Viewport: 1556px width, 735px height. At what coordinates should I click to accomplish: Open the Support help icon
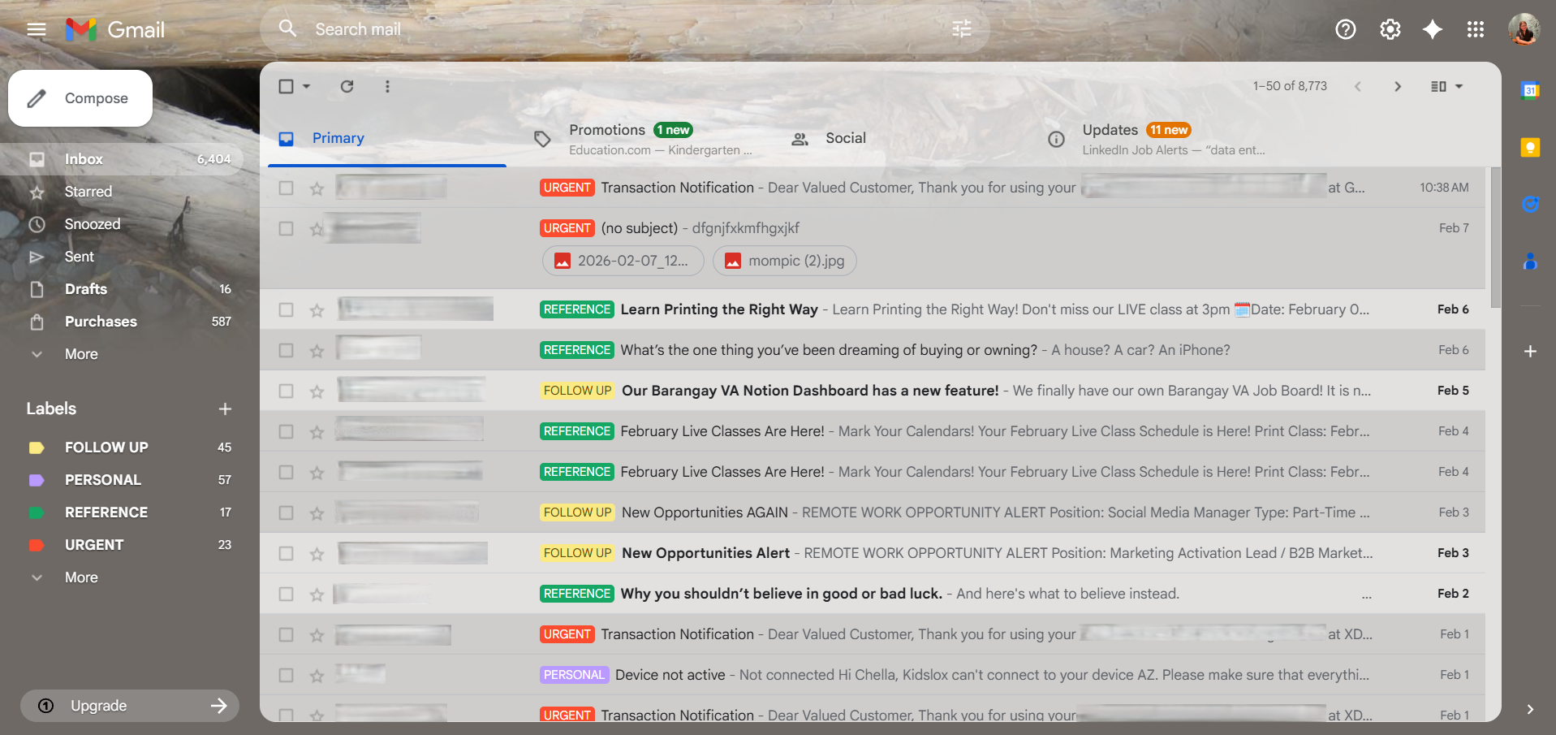coord(1345,30)
